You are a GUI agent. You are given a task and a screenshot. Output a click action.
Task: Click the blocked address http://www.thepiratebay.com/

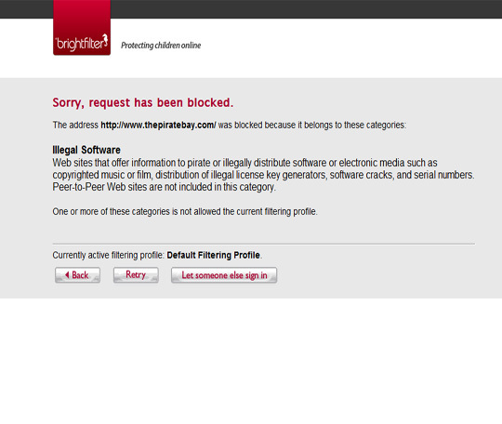(x=158, y=125)
